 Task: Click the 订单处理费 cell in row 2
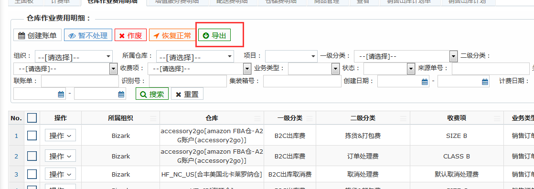point(363,157)
